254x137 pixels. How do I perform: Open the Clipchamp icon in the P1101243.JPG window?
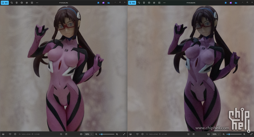(x=103, y=3)
